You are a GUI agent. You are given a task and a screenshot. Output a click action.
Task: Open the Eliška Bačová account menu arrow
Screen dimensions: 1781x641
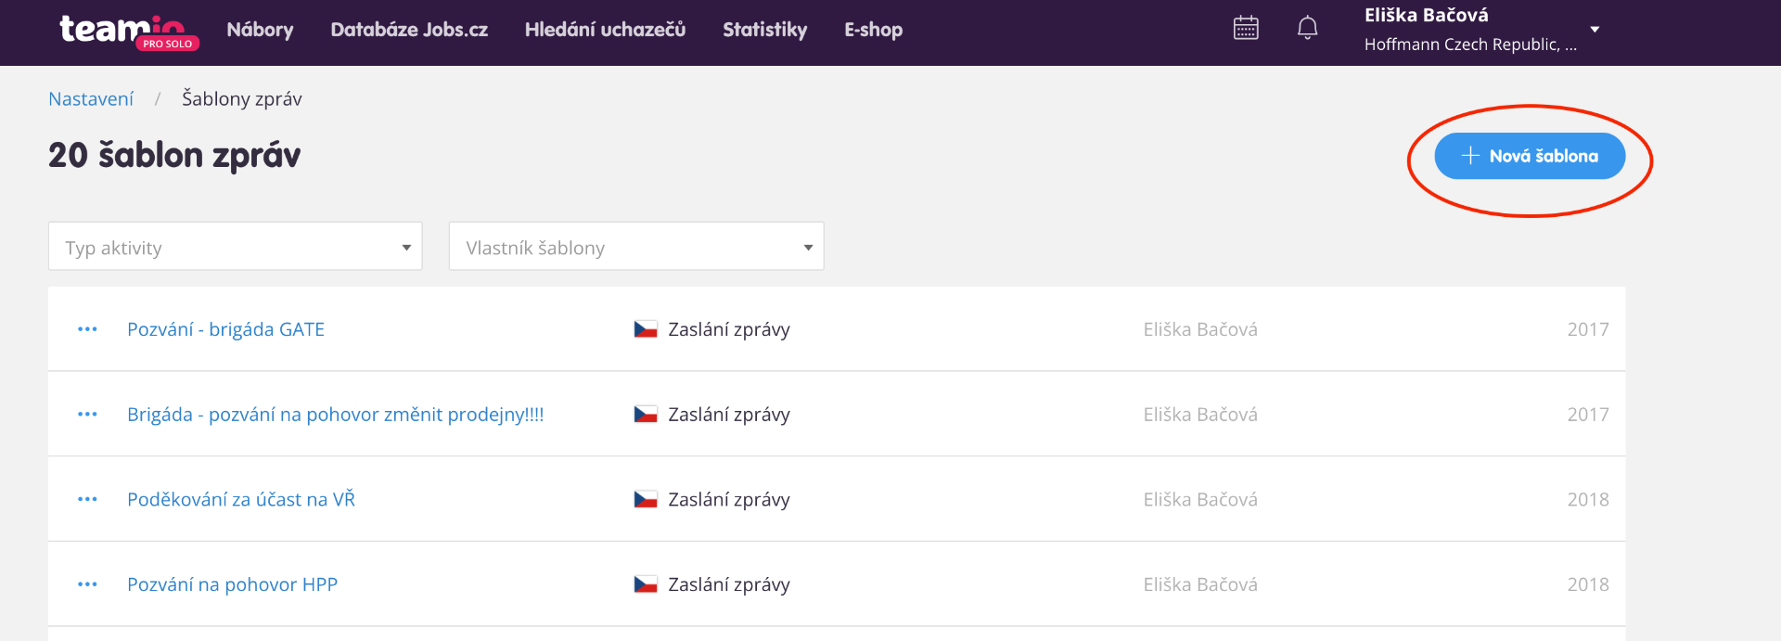1595,30
